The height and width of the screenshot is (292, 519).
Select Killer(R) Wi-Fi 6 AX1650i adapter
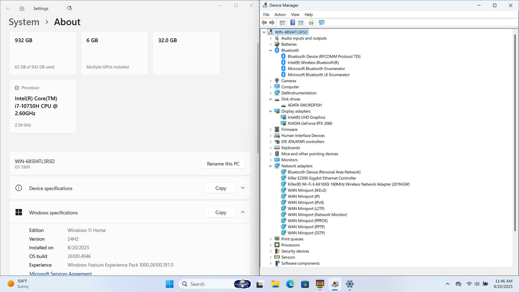[348, 184]
